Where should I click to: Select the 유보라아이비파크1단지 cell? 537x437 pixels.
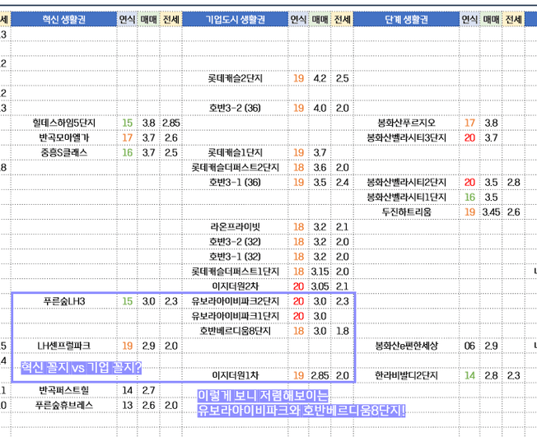235,316
